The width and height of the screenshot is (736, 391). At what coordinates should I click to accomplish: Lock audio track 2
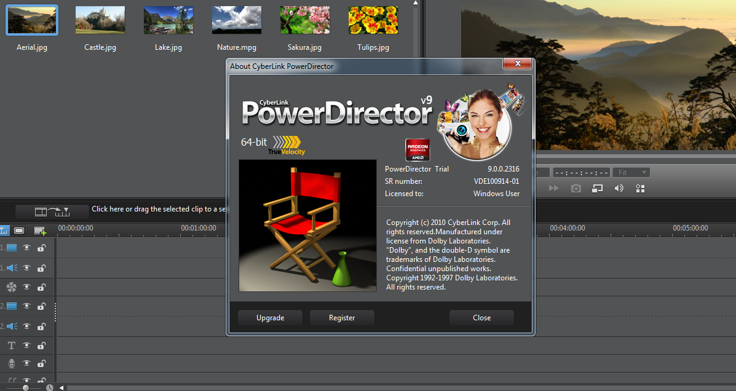(x=41, y=326)
